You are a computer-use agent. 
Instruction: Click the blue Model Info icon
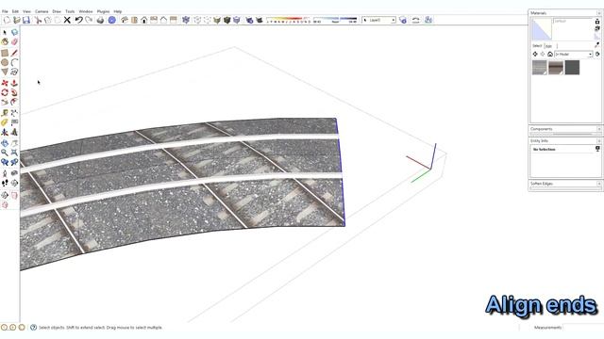tap(112, 20)
